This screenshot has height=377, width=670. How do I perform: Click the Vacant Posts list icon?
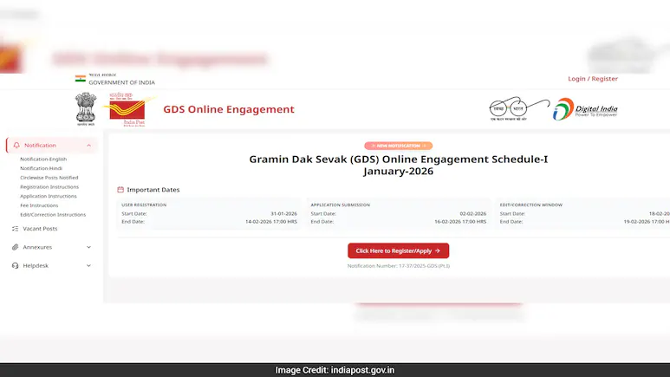(x=15, y=229)
